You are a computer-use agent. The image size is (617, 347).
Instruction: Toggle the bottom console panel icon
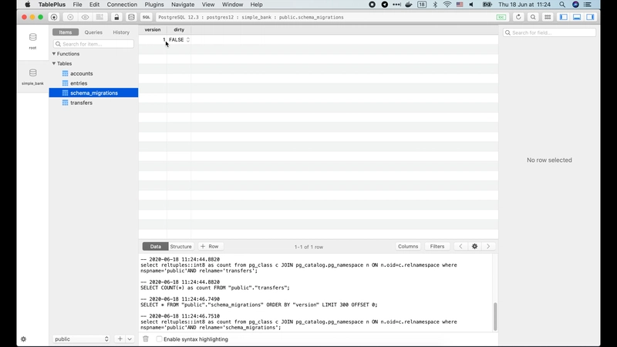click(x=577, y=17)
